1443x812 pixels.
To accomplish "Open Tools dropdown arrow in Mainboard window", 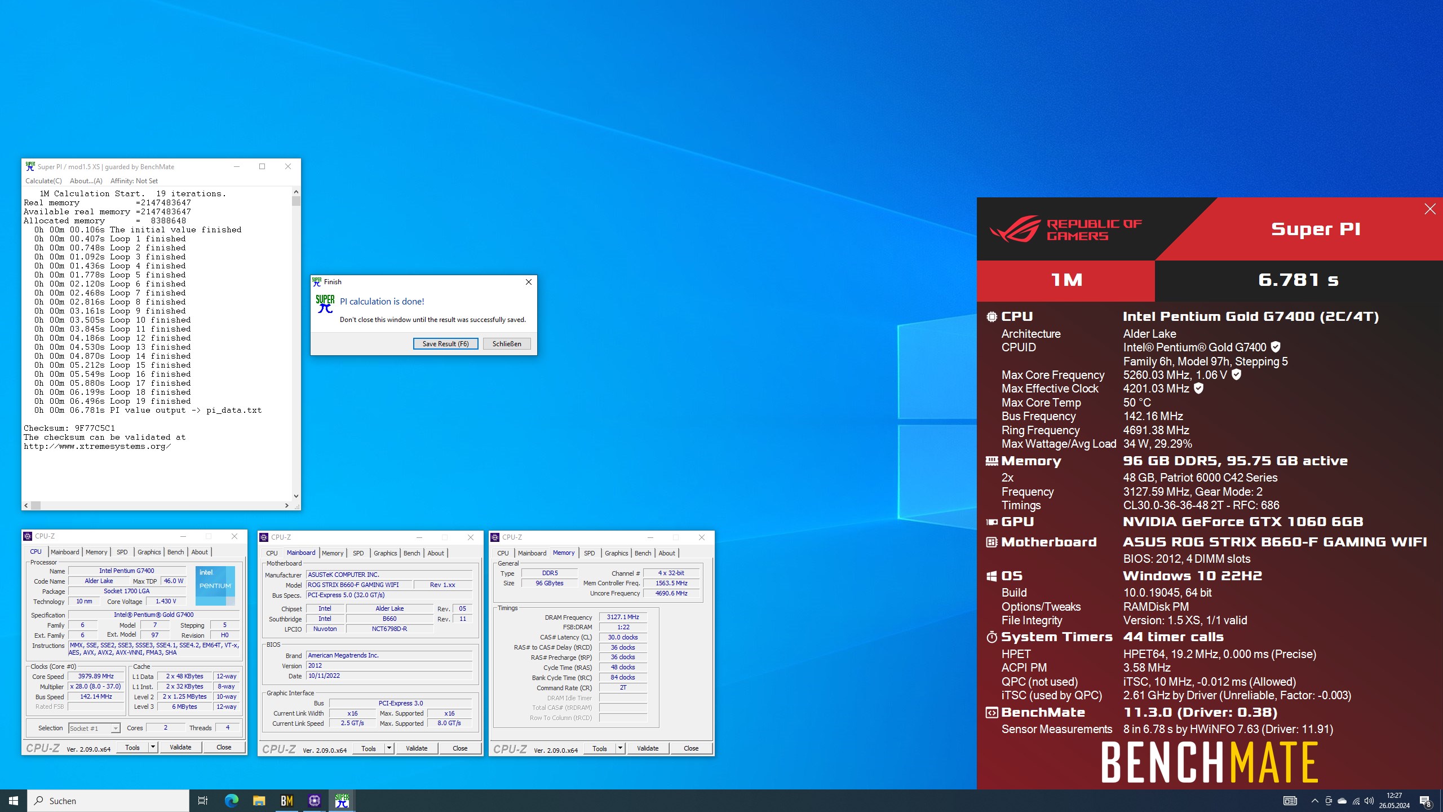I will [388, 748].
